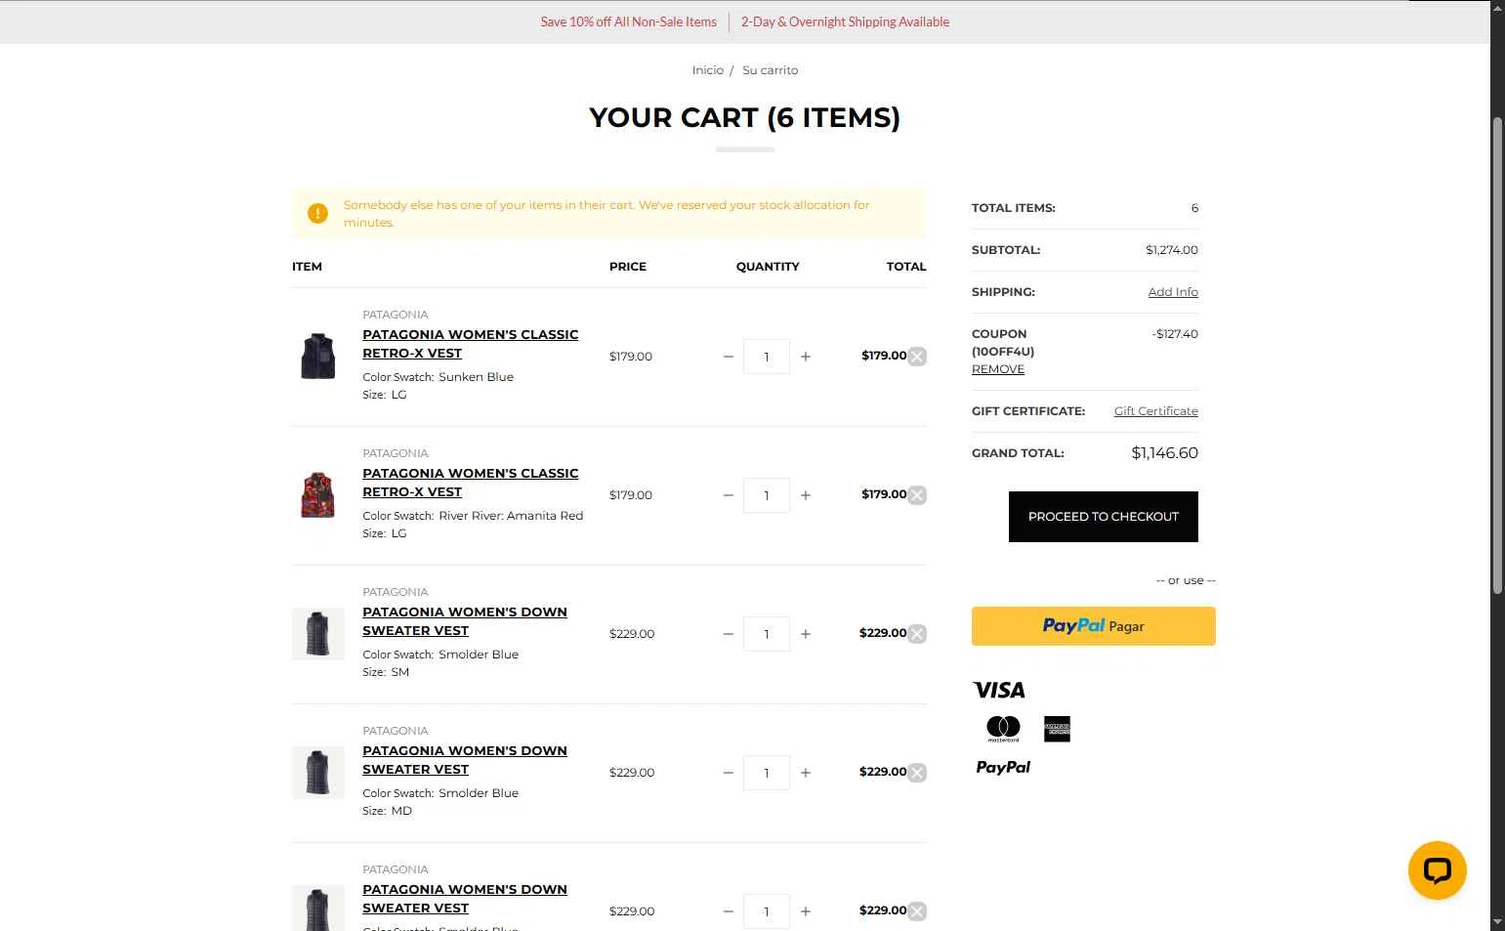Increase quantity of Amanita Red Retro-X Vest
1505x931 pixels.
pos(806,495)
